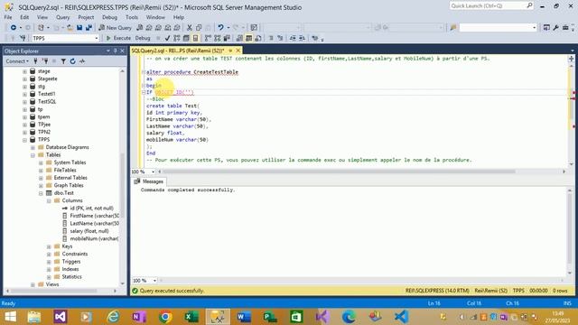Toggle Include Actual Execution Plan
This screenshot has height=325, width=578.
208,38
